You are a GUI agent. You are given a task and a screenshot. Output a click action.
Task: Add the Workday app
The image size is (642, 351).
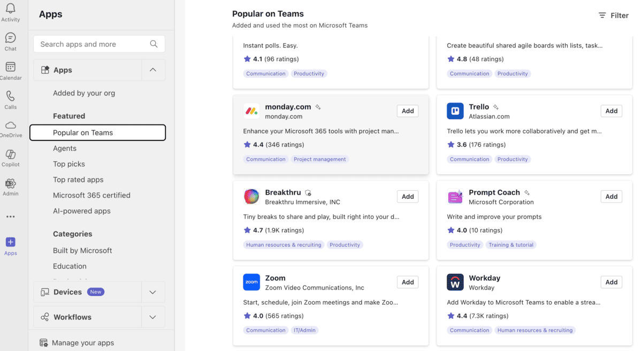[x=612, y=282]
